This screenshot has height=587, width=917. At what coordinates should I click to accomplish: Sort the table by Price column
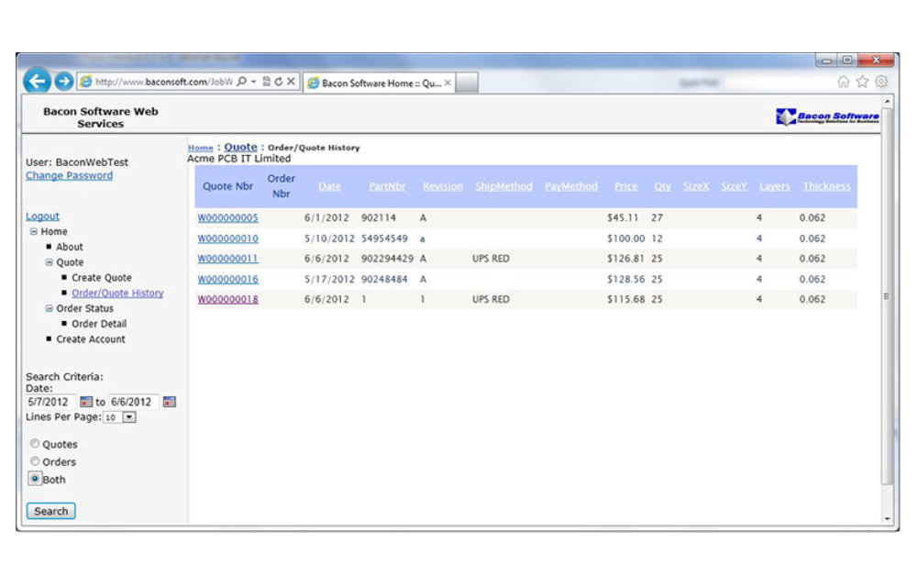click(x=625, y=186)
